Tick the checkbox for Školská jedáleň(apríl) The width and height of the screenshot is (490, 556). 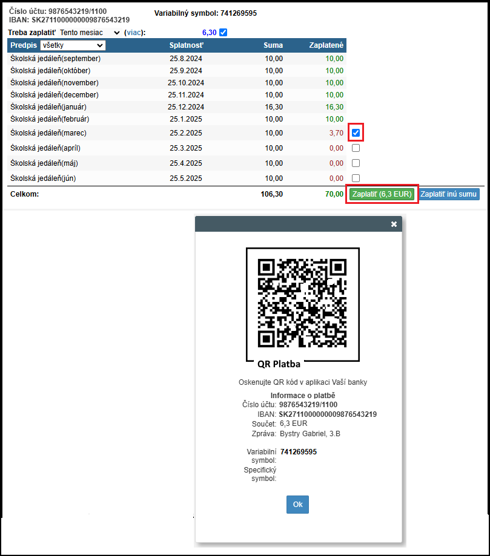pos(356,148)
